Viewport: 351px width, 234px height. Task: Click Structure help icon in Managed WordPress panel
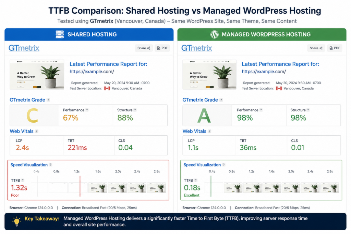(308, 110)
